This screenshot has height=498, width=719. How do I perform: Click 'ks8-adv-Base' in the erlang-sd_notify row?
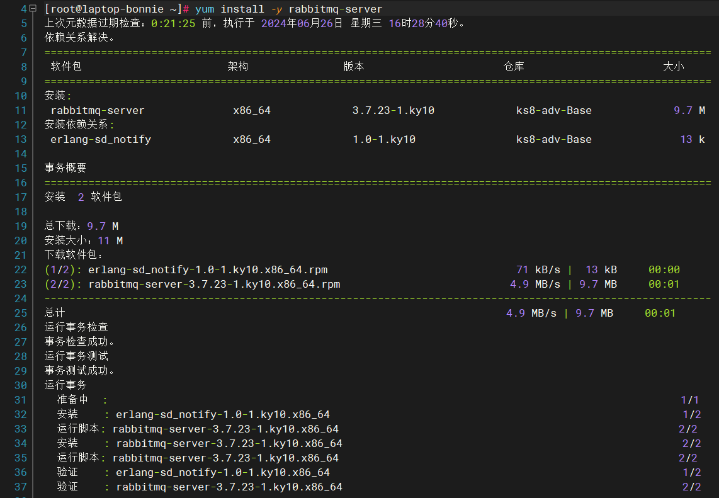[554, 139]
